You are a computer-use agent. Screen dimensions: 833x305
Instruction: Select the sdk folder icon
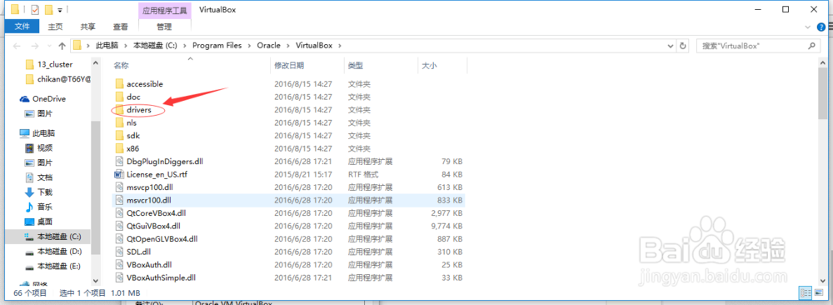pyautogui.click(x=119, y=136)
